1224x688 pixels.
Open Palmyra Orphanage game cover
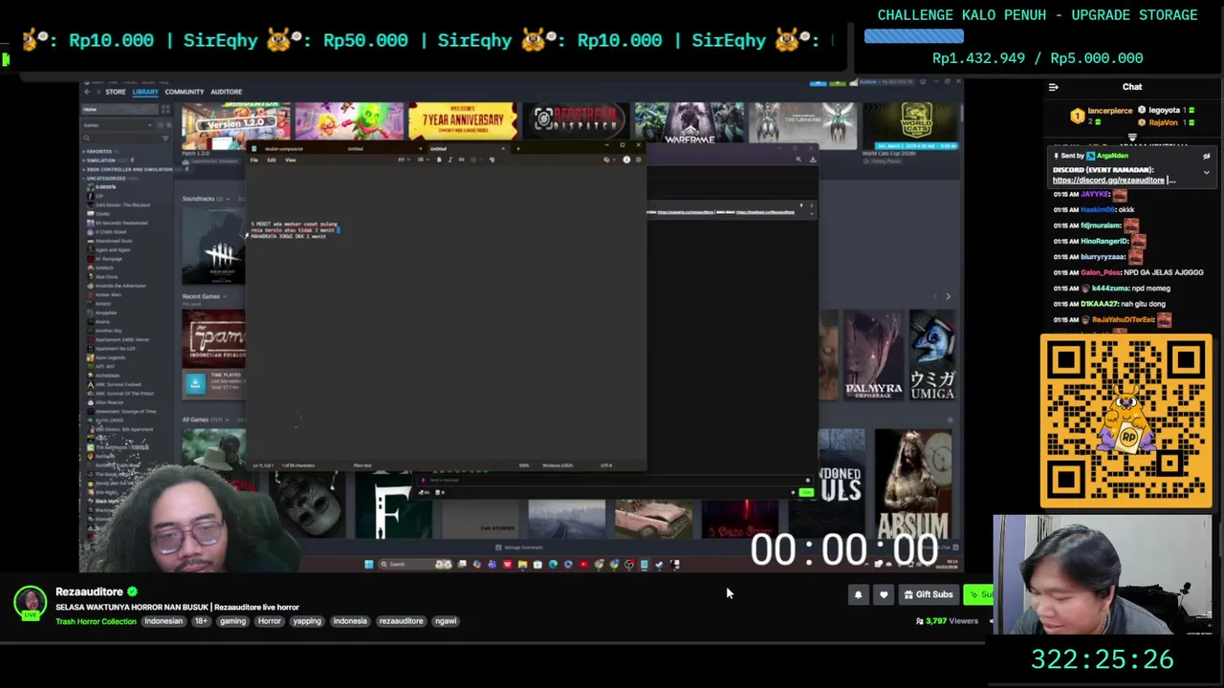click(x=873, y=355)
